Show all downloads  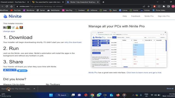click(170, 88)
